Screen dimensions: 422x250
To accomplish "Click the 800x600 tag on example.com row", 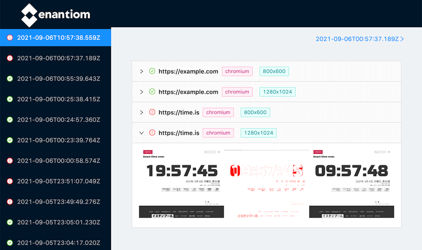I will pos(274,71).
